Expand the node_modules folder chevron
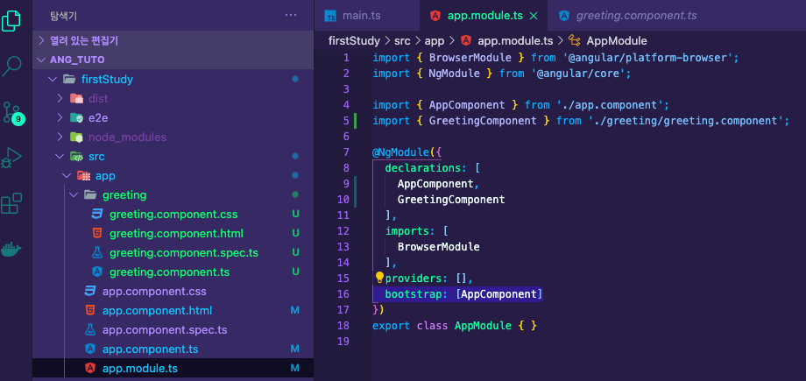The height and width of the screenshot is (381, 806). [60, 138]
